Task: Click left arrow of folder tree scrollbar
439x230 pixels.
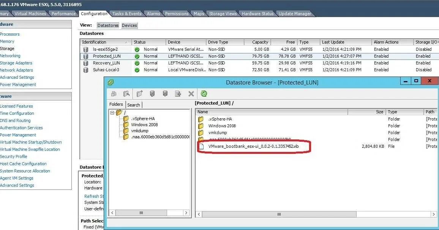Action: (112, 213)
